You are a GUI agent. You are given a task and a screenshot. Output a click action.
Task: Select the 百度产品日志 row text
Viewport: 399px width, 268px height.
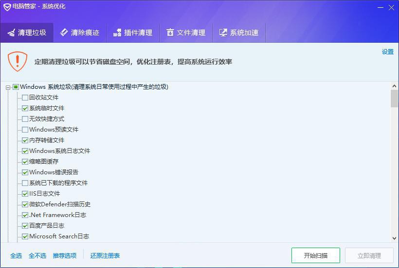[47, 226]
